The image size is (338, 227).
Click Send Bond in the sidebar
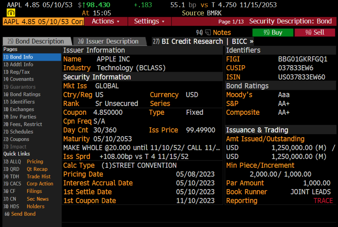tap(23, 214)
